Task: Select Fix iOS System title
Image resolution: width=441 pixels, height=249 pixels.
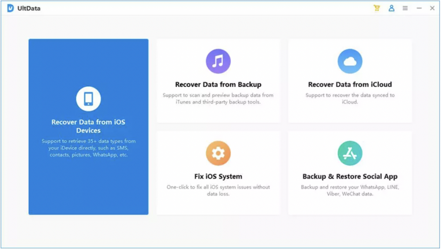Action: tap(218, 177)
